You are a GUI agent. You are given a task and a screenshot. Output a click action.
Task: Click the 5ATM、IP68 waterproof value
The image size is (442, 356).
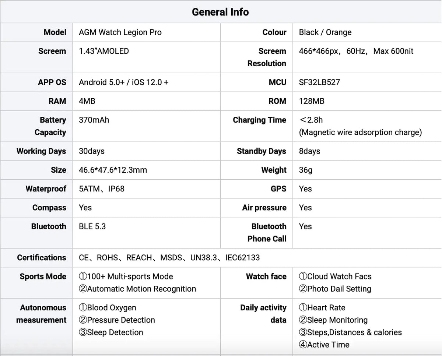[x=102, y=189]
